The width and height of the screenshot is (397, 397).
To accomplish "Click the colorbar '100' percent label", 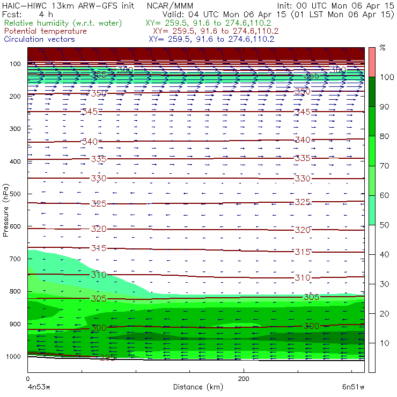I will pos(387,77).
